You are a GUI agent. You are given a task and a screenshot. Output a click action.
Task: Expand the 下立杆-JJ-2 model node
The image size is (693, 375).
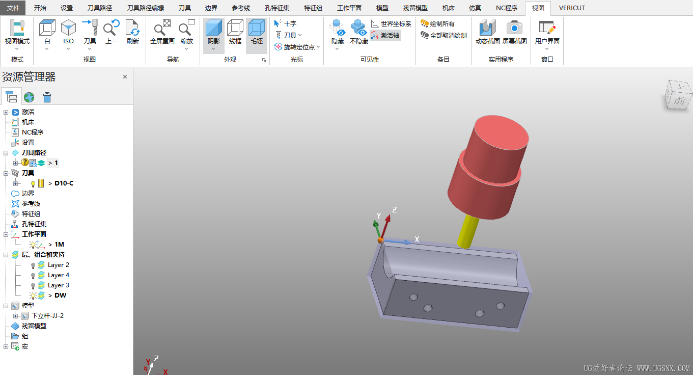(x=15, y=316)
